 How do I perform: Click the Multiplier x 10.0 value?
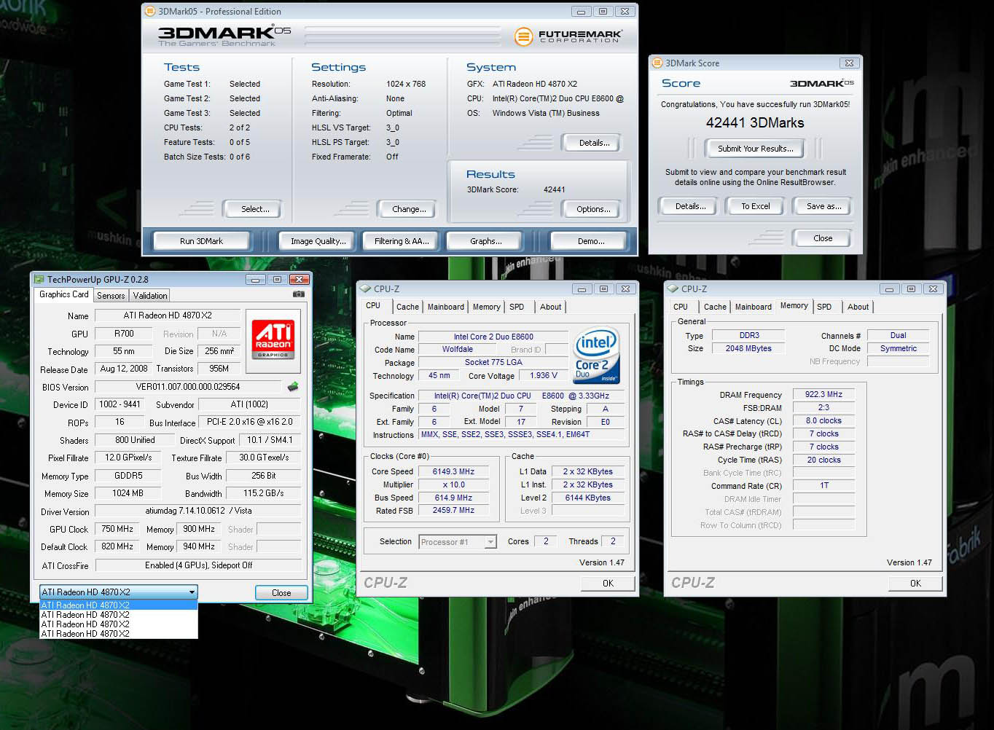[x=453, y=484]
